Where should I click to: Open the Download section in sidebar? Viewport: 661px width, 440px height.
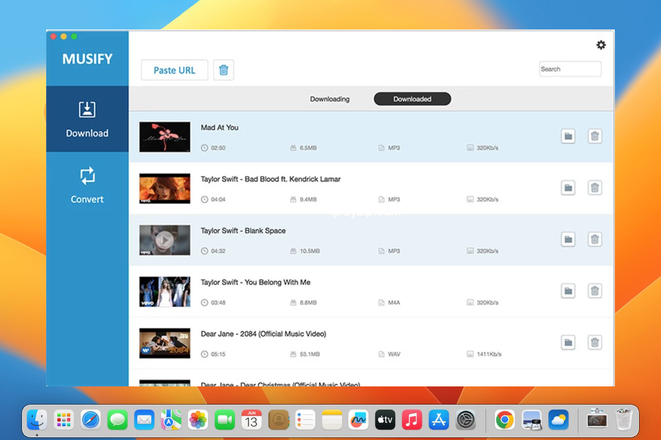click(87, 119)
